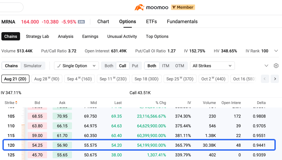Viewport: 282px width, 160px height.
Task: Click bid price 59.00 for strike 115
Action: click(x=37, y=135)
